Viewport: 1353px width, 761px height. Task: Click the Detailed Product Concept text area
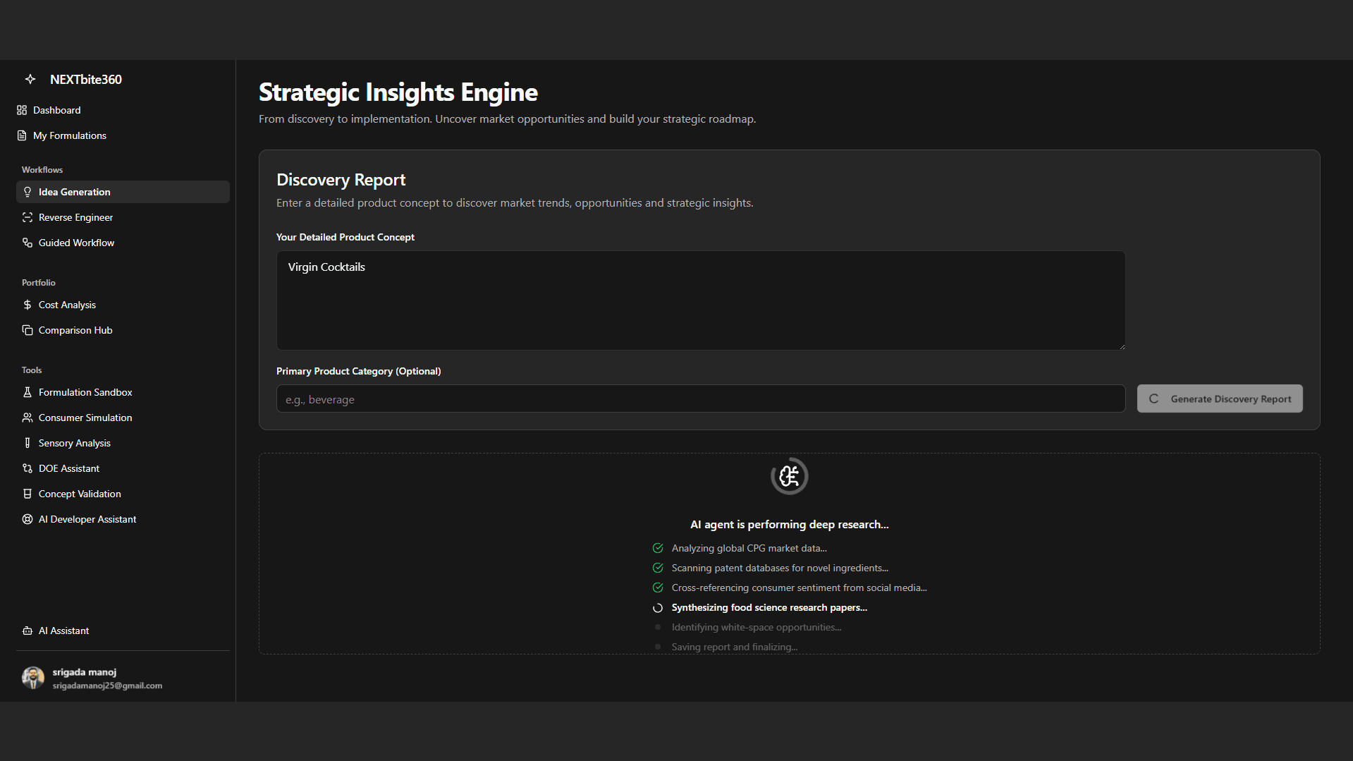(700, 300)
